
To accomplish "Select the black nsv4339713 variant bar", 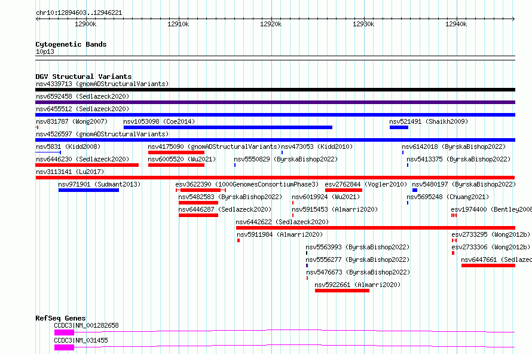I will 275,90.
